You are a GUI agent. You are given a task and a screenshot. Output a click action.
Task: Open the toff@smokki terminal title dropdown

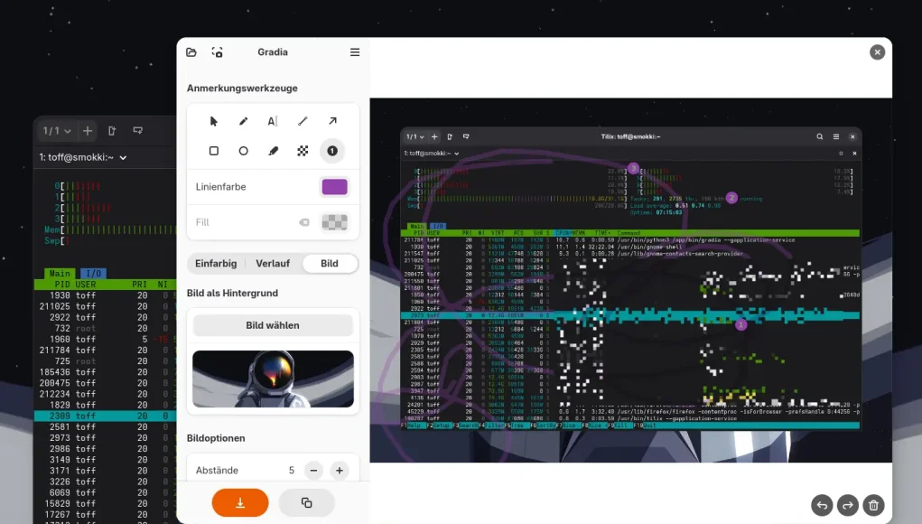point(83,157)
